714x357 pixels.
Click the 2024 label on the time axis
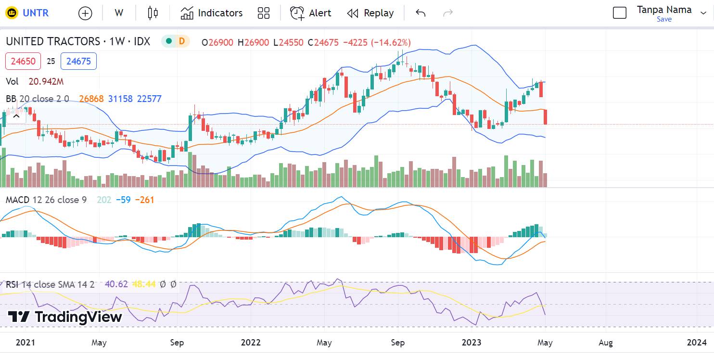pos(696,343)
